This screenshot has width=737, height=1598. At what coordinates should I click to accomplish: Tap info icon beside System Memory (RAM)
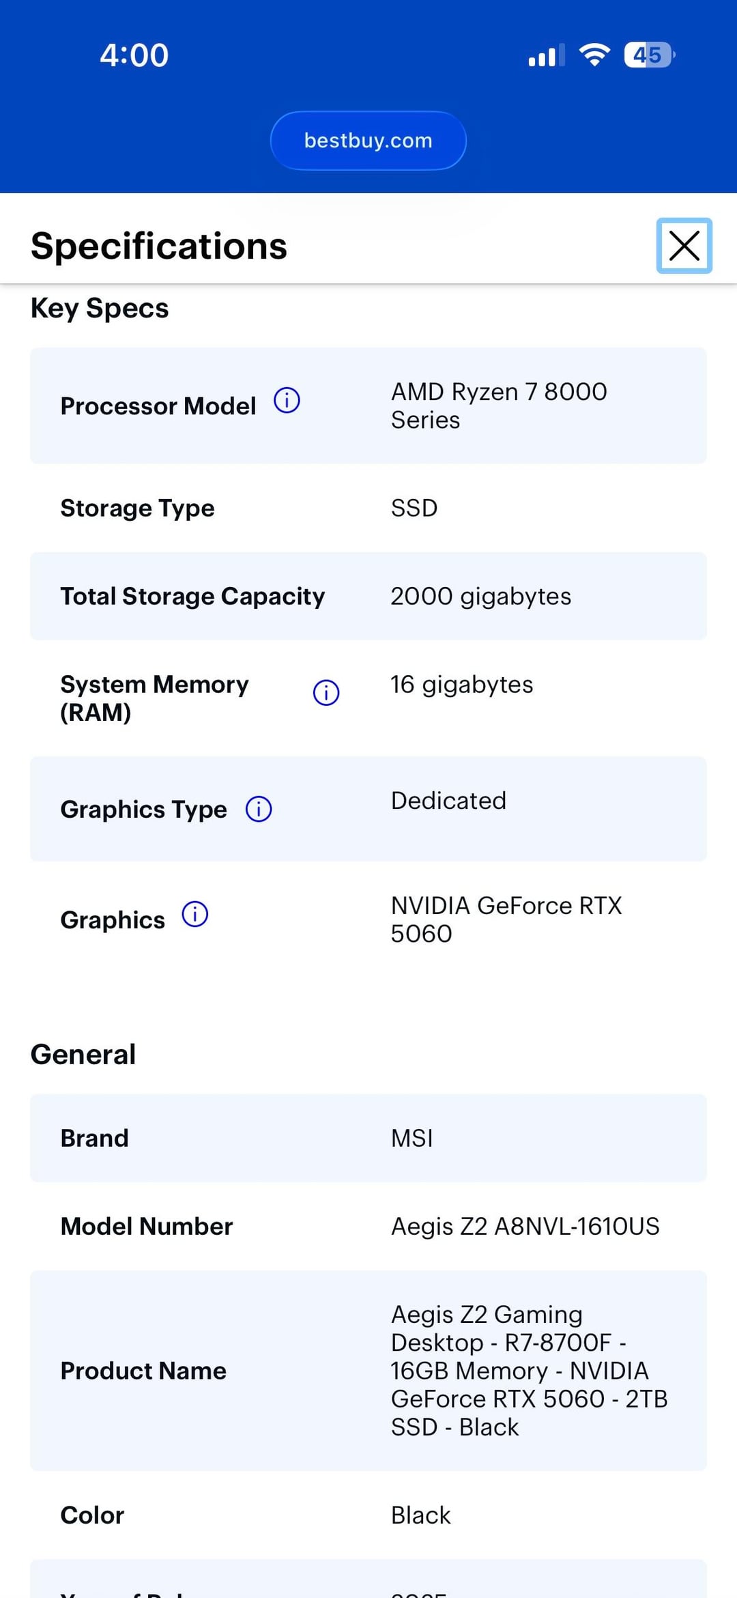[x=326, y=693]
